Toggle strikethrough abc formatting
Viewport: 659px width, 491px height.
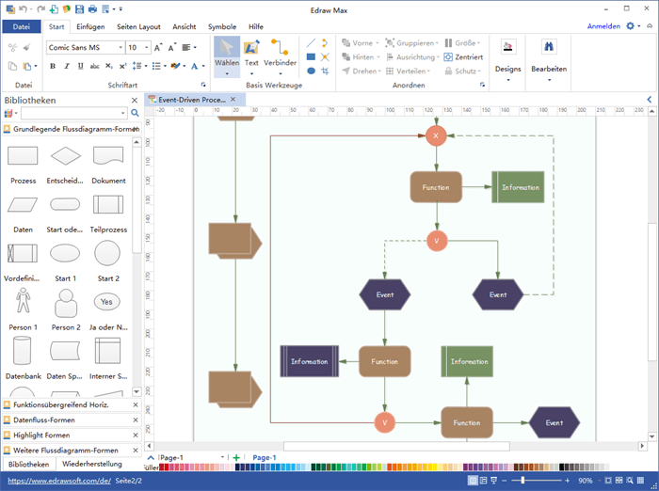click(x=94, y=66)
